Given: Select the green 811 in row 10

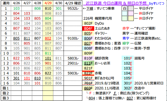Looking at the screenshot, I should pos(48,53).
